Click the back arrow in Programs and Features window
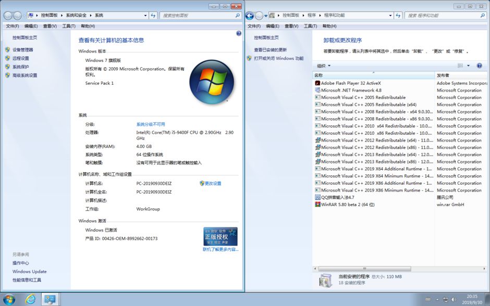Screen dimensions: 490x306 (250, 15)
